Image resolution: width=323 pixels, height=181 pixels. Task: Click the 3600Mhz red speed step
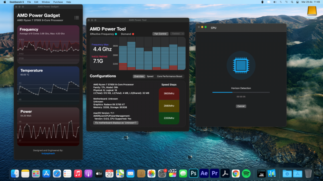click(169, 94)
